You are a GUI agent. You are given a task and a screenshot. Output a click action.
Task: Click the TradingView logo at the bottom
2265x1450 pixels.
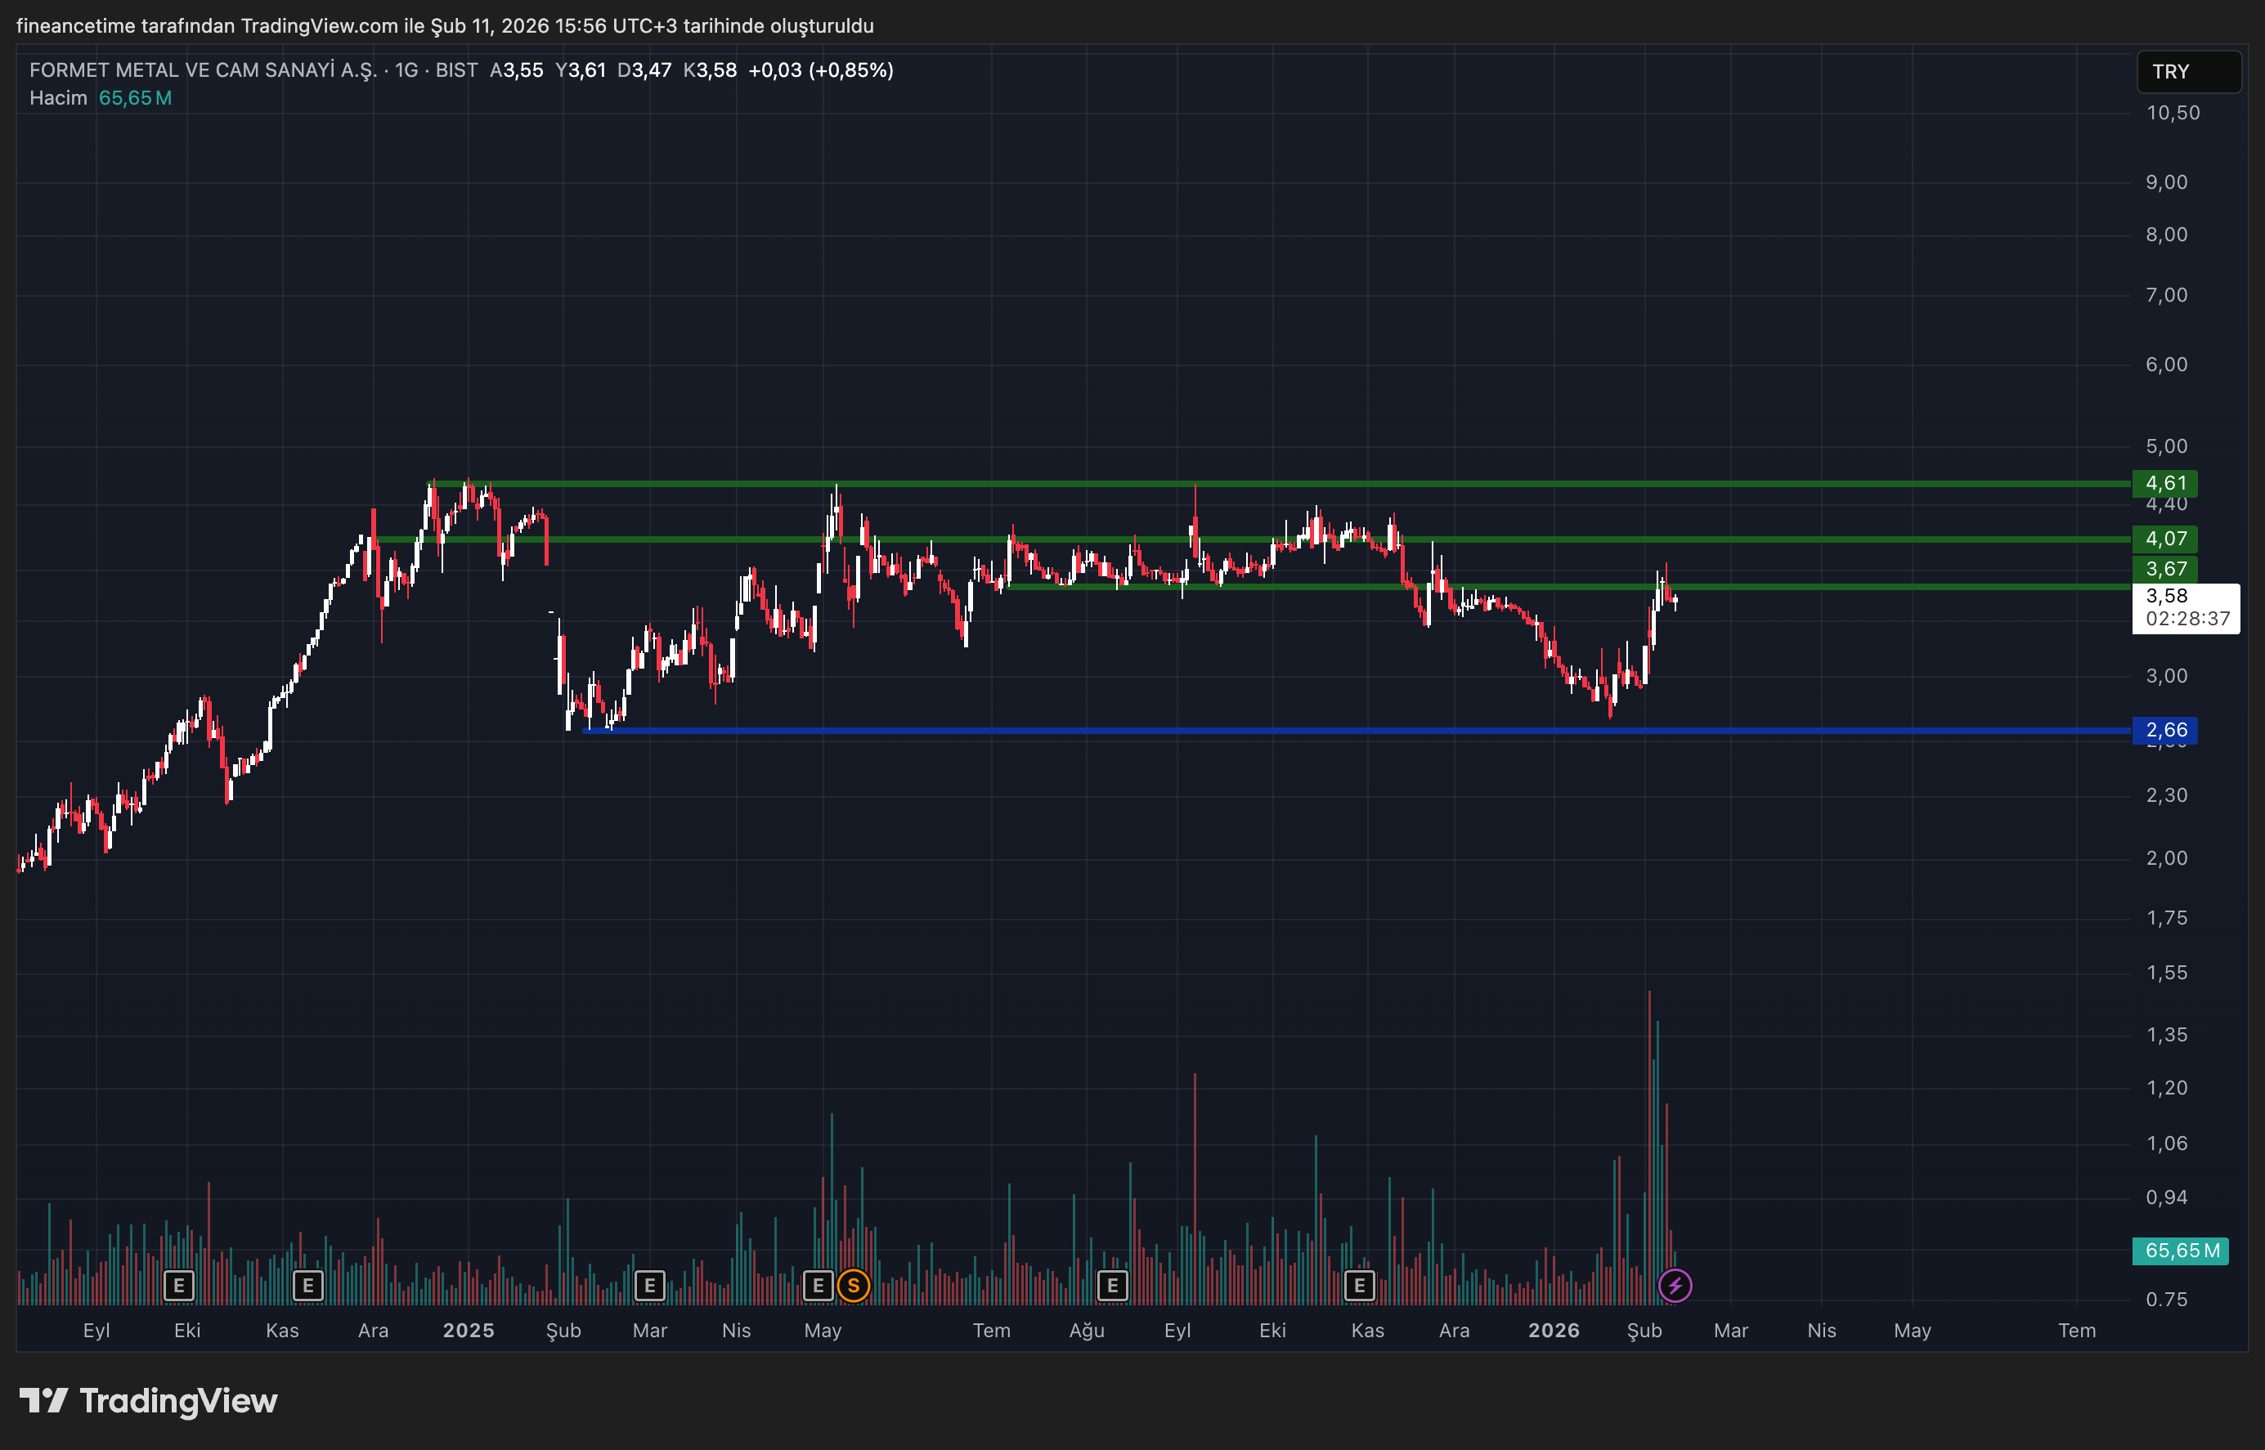click(149, 1401)
